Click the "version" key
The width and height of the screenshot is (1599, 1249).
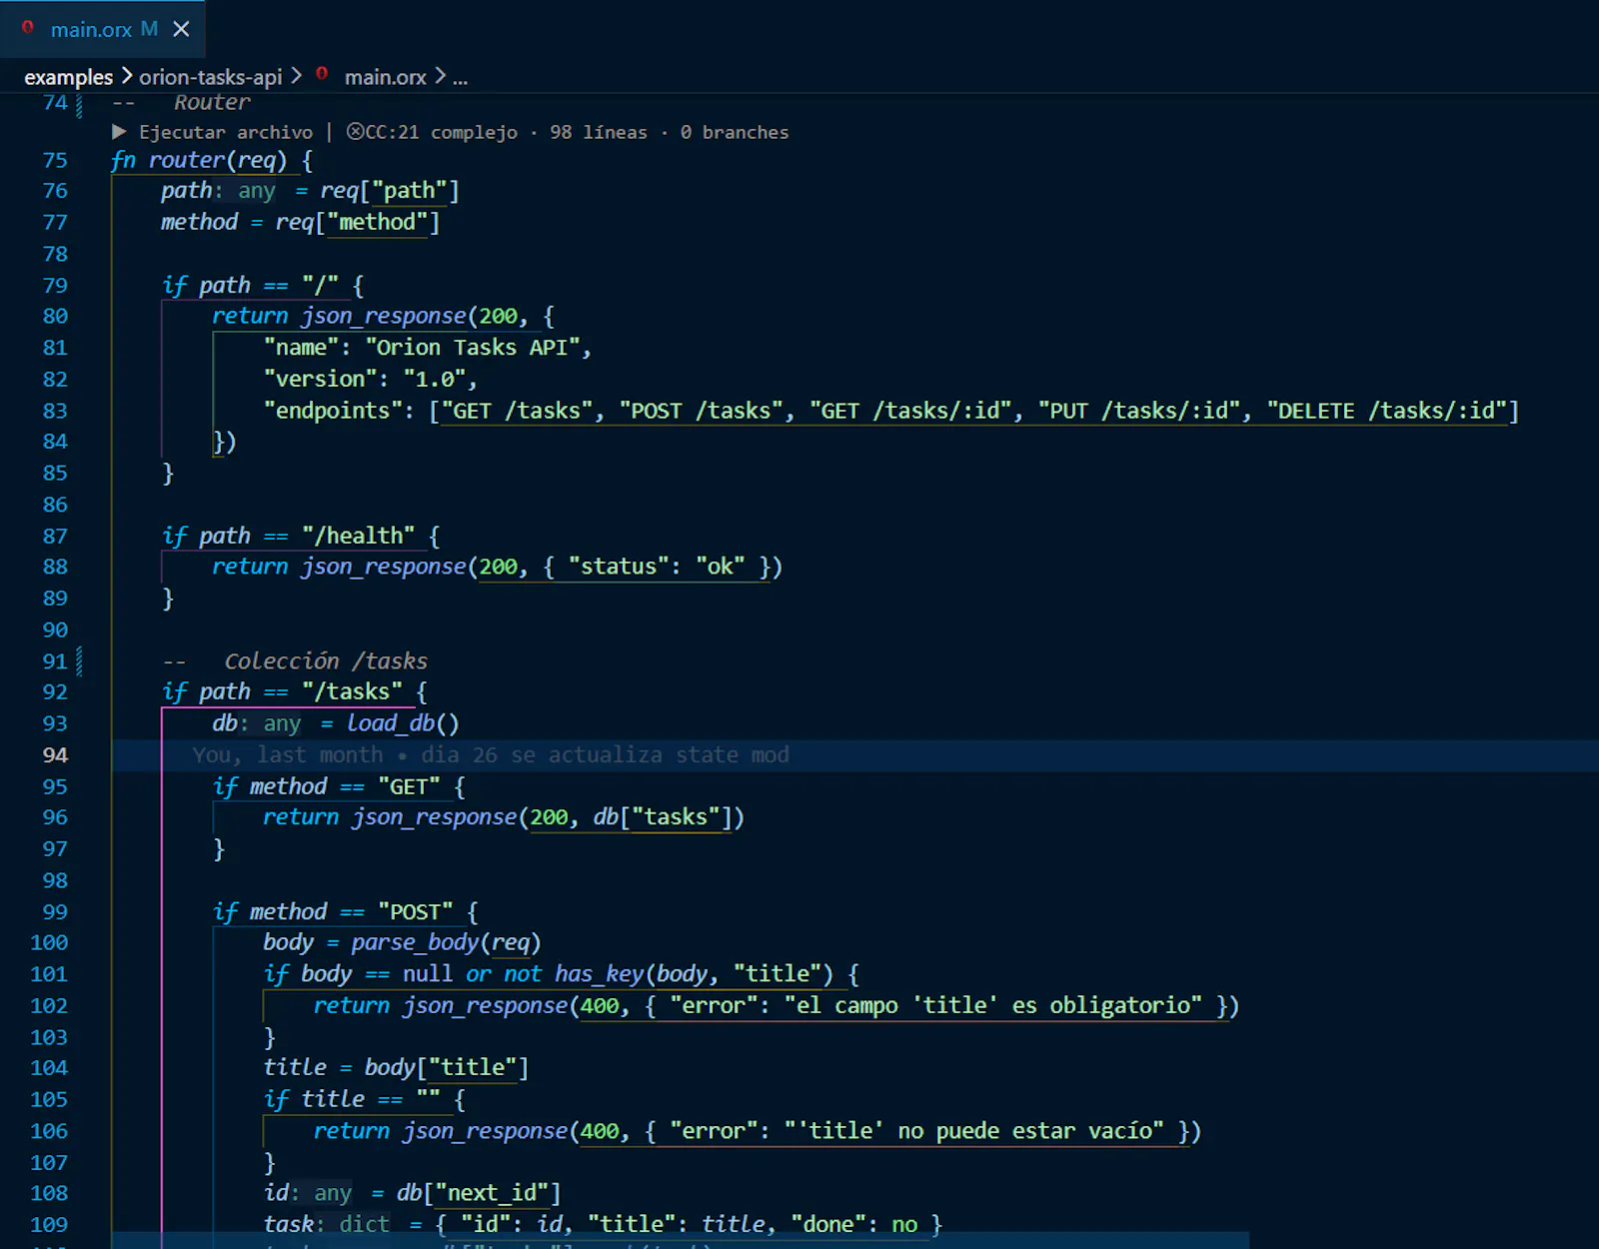click(x=320, y=379)
